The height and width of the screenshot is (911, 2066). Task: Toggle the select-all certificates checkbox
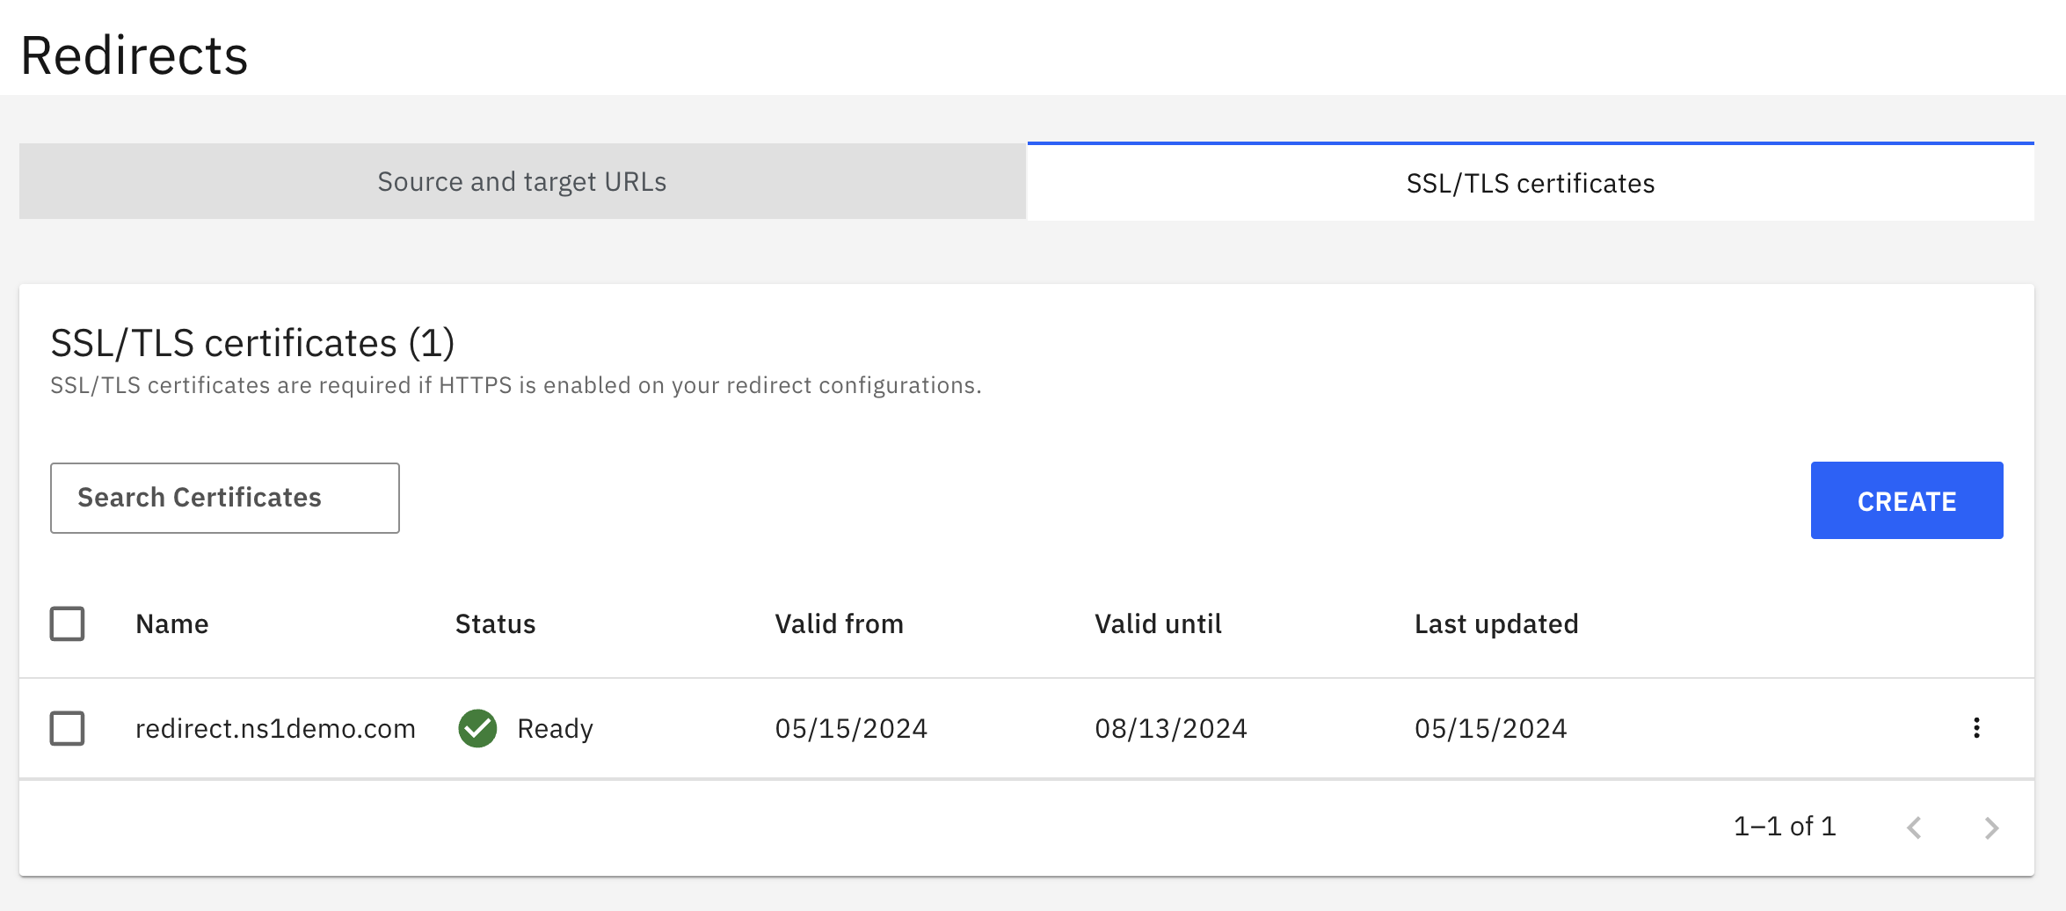[67, 623]
